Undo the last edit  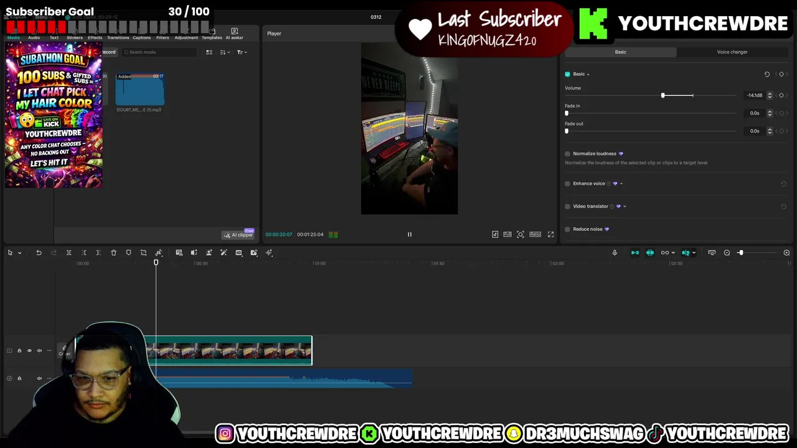click(x=39, y=253)
